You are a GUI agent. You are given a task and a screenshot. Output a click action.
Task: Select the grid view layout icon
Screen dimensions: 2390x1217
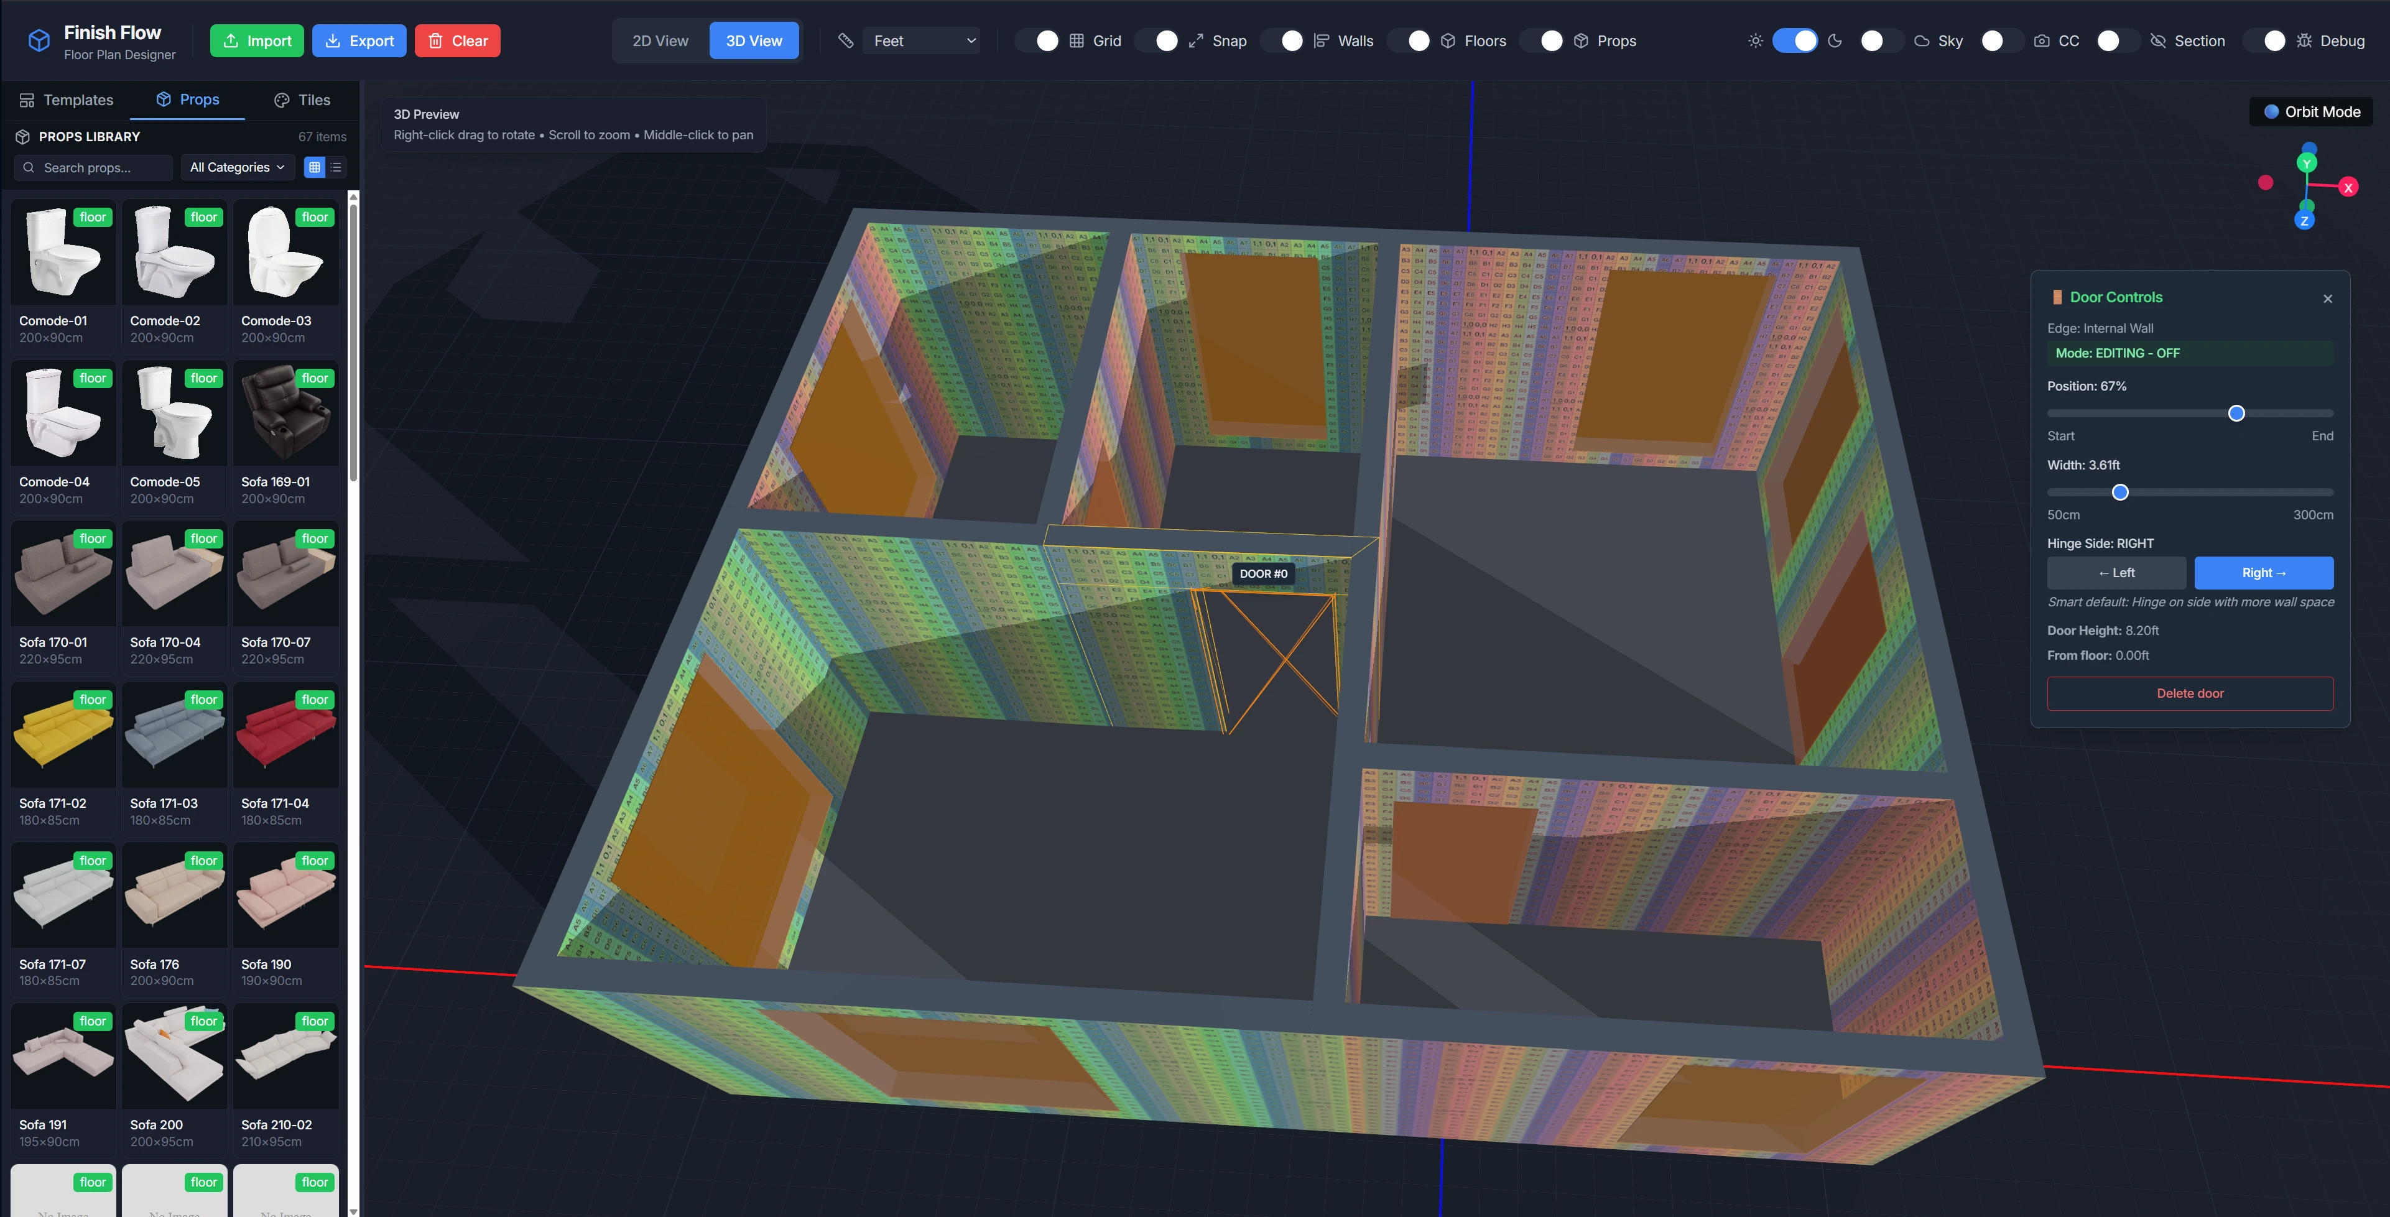[x=315, y=167]
